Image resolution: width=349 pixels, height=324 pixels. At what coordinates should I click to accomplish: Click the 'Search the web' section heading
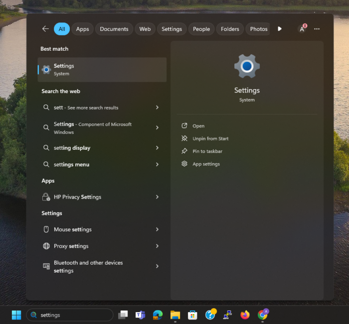click(x=61, y=92)
